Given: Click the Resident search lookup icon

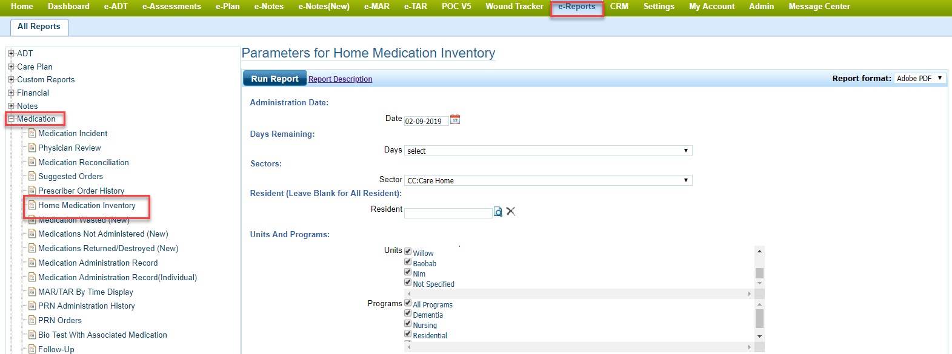Looking at the screenshot, I should [x=498, y=212].
